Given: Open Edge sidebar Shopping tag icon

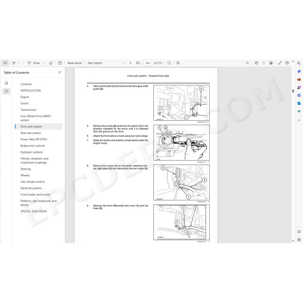Looking at the screenshot, I should [x=299, y=71].
